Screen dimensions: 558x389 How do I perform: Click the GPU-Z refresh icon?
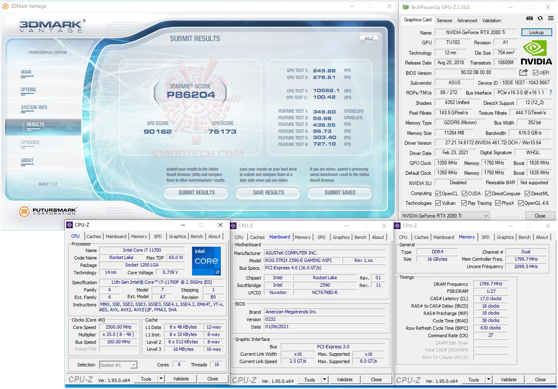click(x=540, y=19)
